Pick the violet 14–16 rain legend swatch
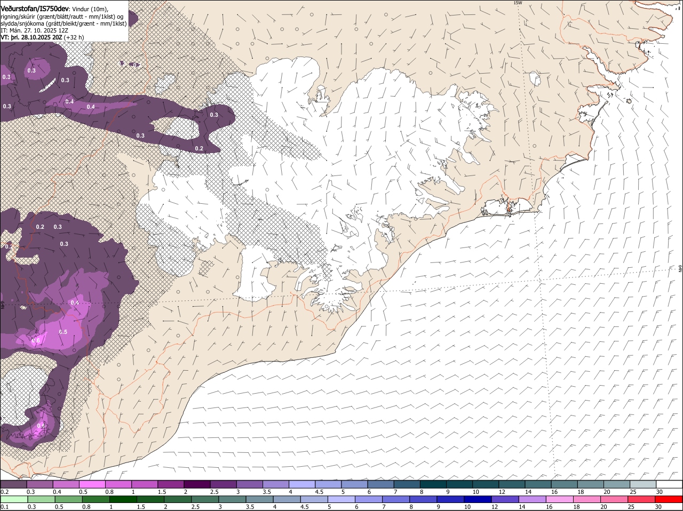683x511 pixels. (534, 499)
